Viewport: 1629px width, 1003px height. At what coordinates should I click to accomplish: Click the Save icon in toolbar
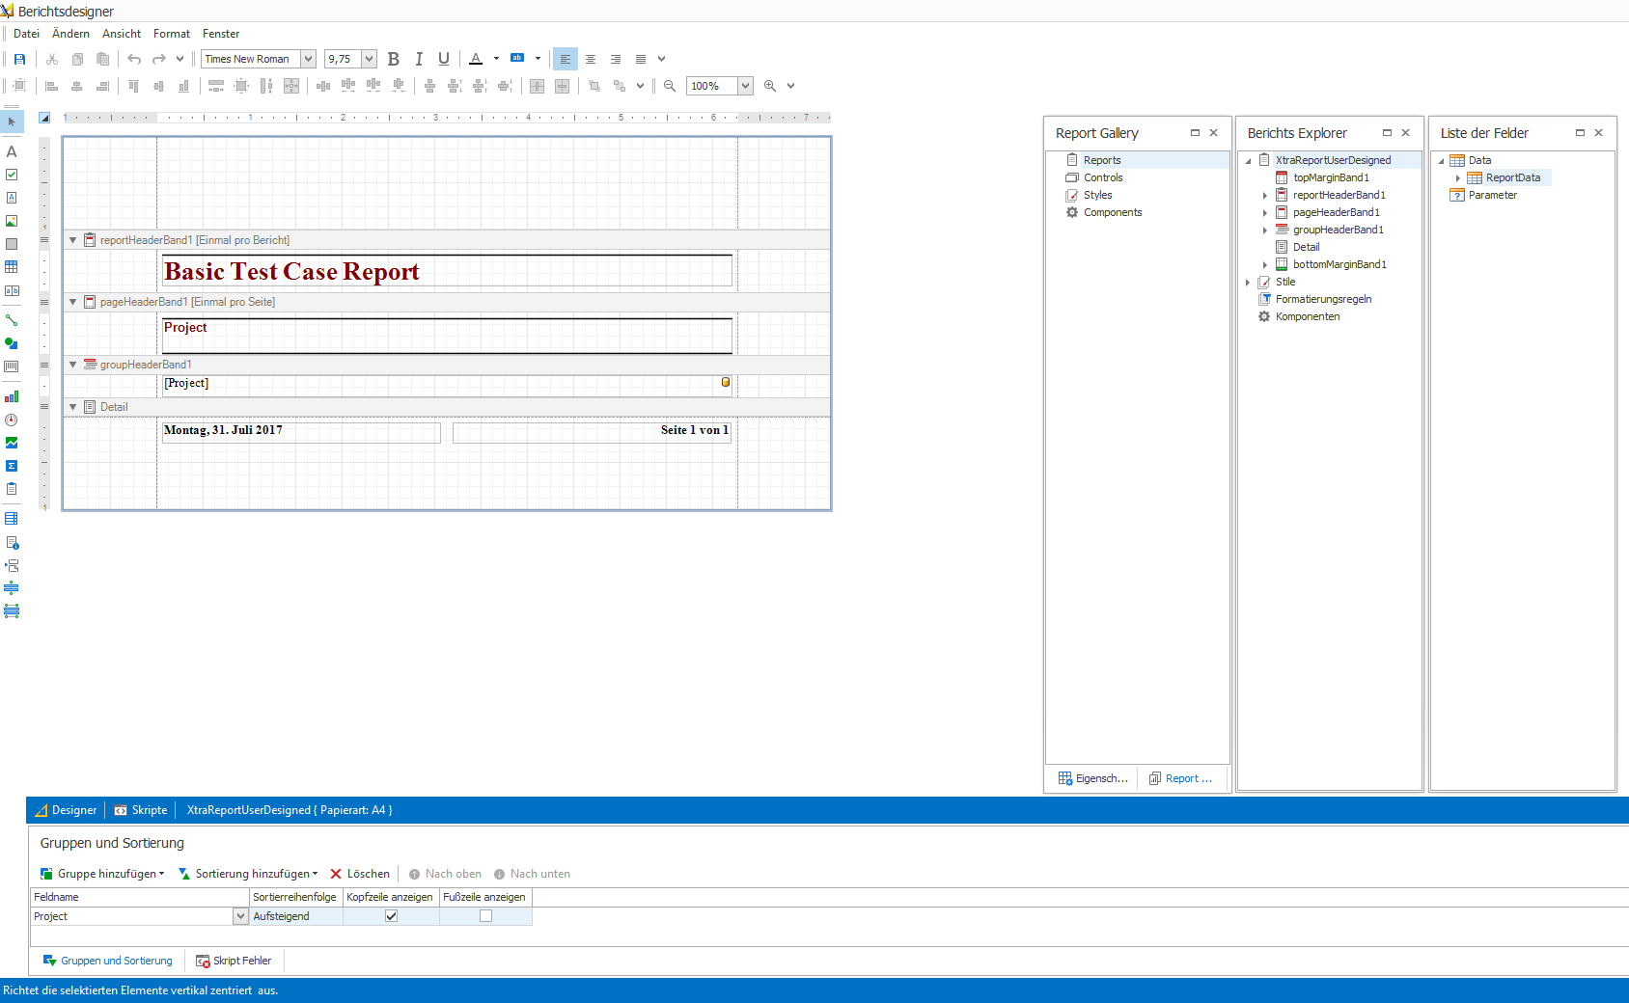click(19, 59)
